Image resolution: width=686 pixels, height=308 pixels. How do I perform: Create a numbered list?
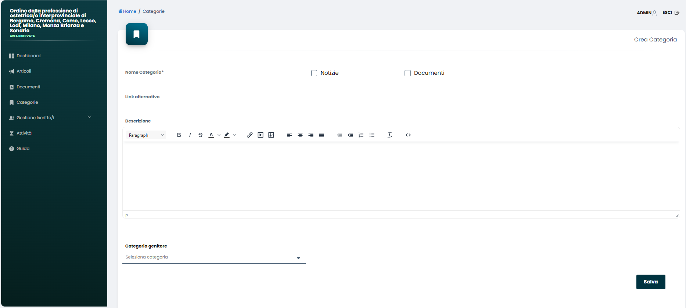click(361, 135)
